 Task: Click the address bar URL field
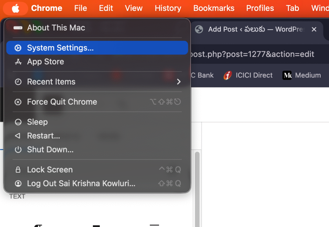259,54
